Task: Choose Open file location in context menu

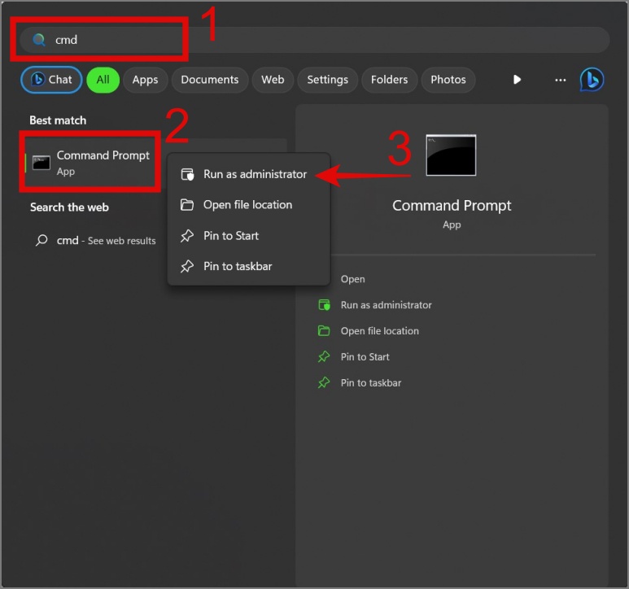Action: pyautogui.click(x=247, y=205)
